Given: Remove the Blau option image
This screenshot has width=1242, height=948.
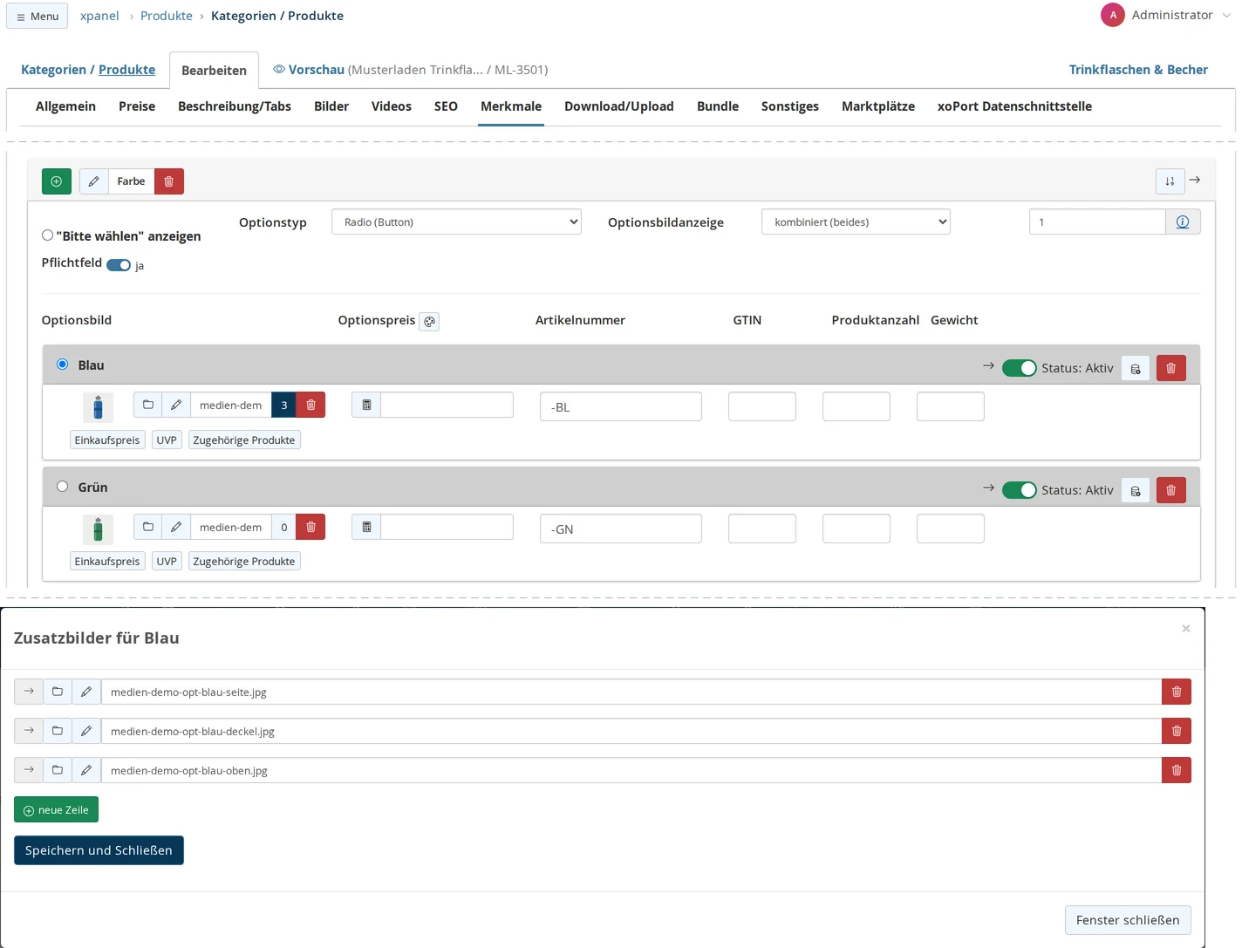Looking at the screenshot, I should pyautogui.click(x=310, y=405).
